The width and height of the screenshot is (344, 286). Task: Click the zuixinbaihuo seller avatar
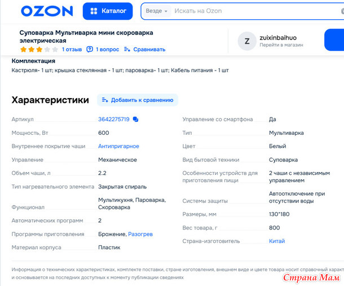click(246, 41)
